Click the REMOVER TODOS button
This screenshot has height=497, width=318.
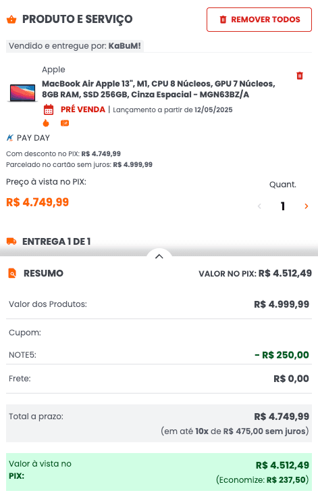coord(259,20)
